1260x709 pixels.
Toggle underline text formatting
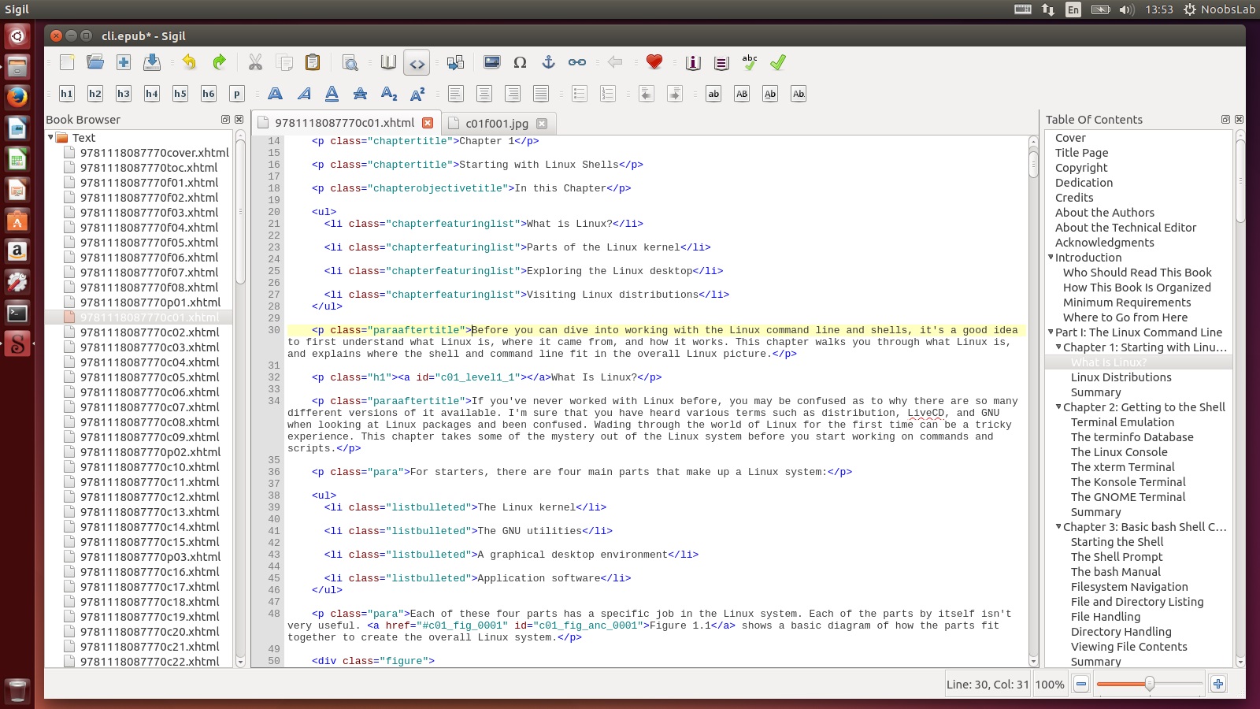click(332, 94)
